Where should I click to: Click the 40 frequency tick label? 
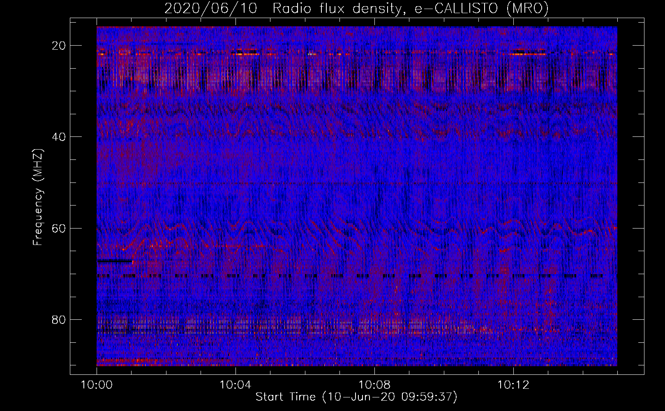click(59, 137)
